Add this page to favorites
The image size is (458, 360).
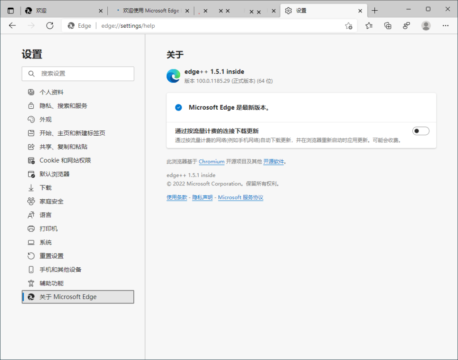coord(348,26)
